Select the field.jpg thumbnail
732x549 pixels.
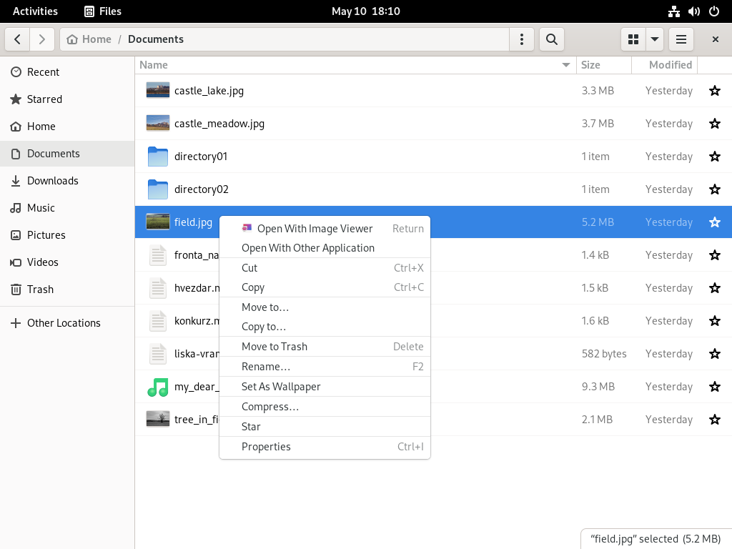point(158,222)
